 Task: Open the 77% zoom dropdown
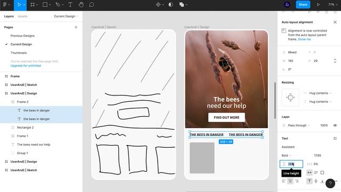[332, 5]
